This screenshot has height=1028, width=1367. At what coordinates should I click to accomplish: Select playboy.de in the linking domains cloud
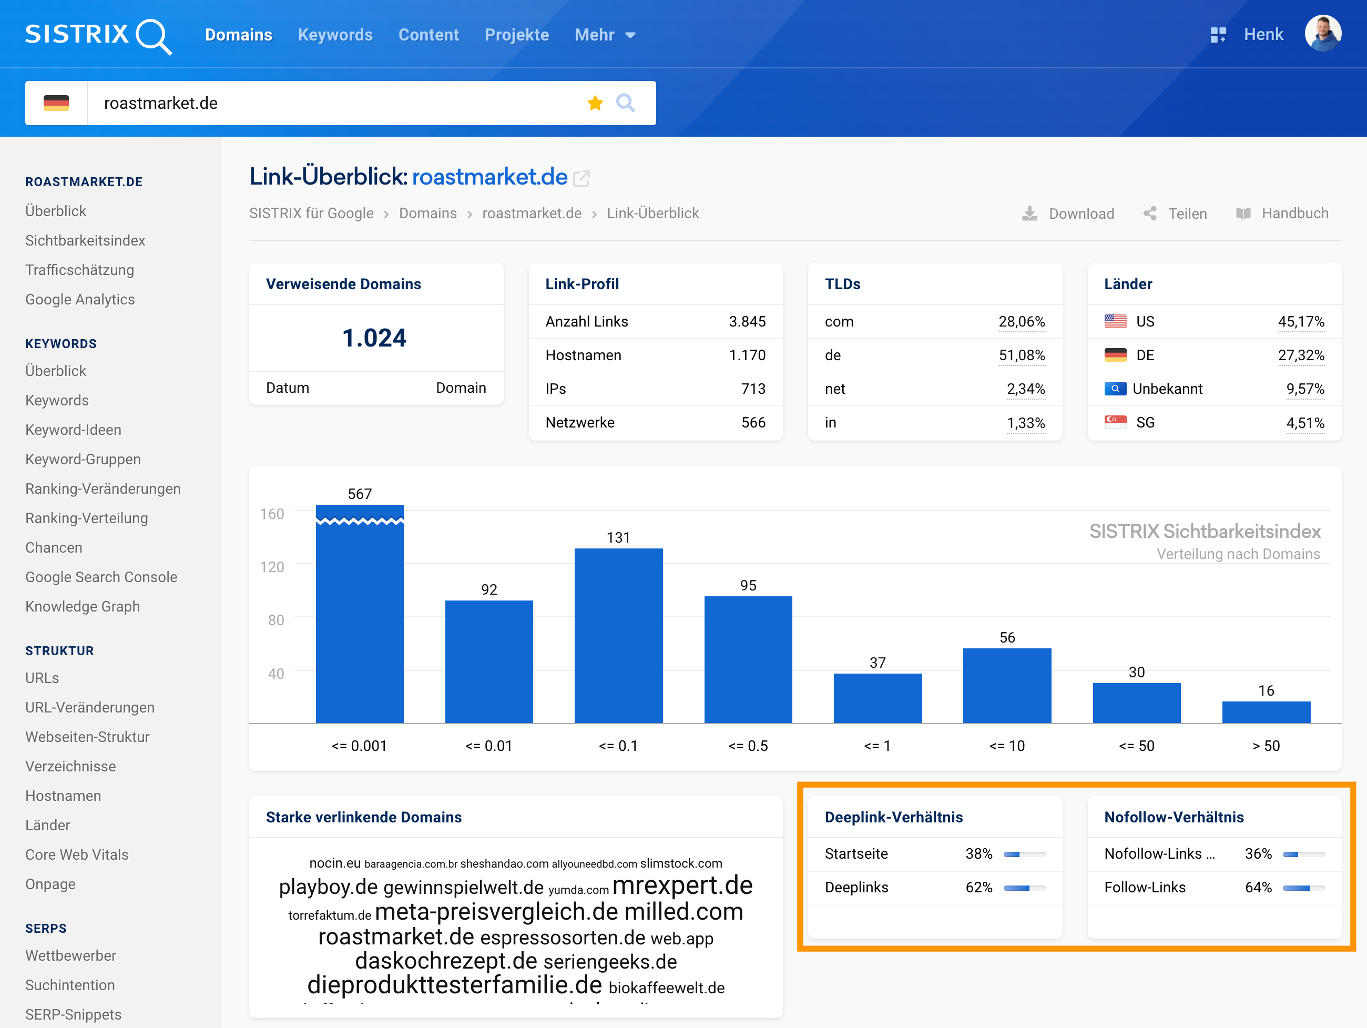(328, 885)
